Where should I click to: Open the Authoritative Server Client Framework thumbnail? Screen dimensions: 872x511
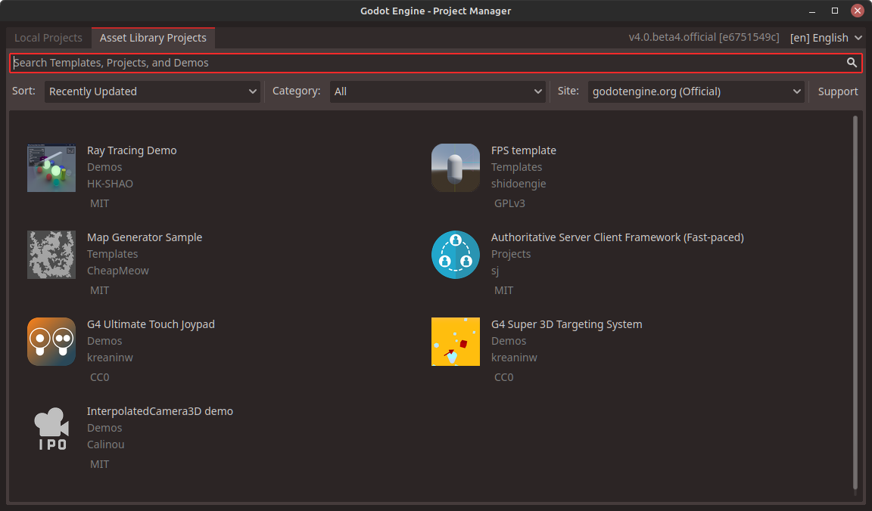[455, 254]
